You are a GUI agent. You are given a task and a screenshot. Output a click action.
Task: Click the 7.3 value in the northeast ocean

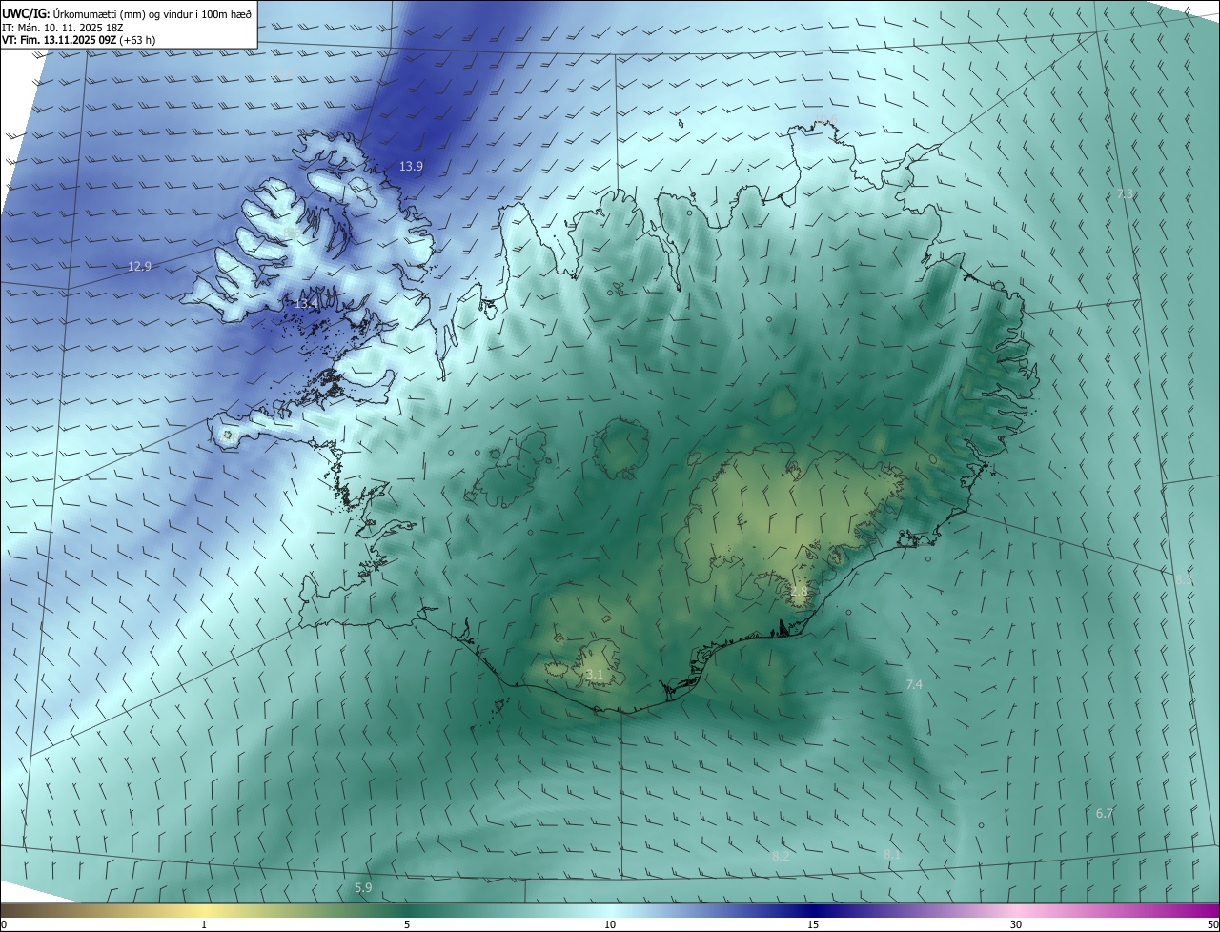1126,193
